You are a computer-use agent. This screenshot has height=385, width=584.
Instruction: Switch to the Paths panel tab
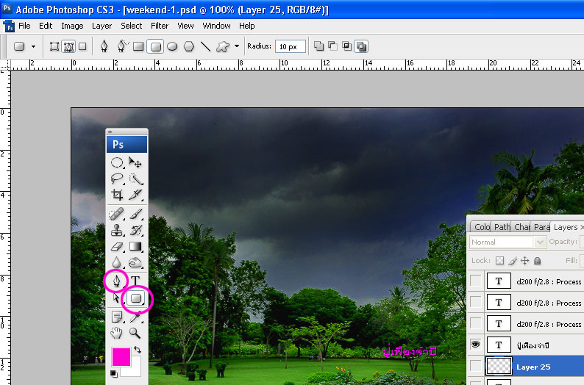click(502, 227)
